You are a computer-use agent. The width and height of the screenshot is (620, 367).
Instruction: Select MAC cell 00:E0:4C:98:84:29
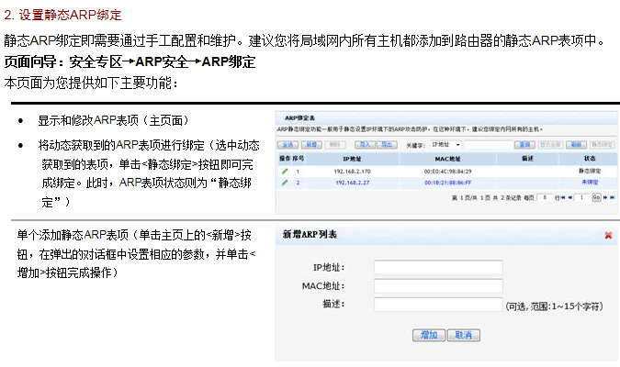coord(447,172)
